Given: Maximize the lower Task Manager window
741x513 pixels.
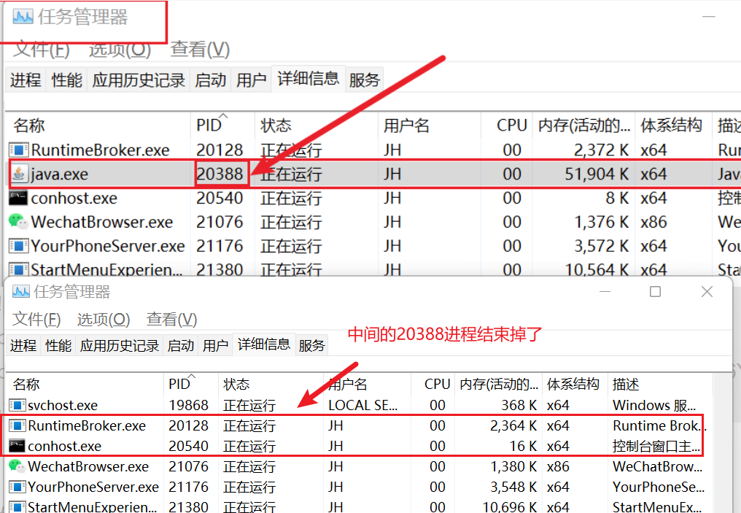Looking at the screenshot, I should click(655, 292).
